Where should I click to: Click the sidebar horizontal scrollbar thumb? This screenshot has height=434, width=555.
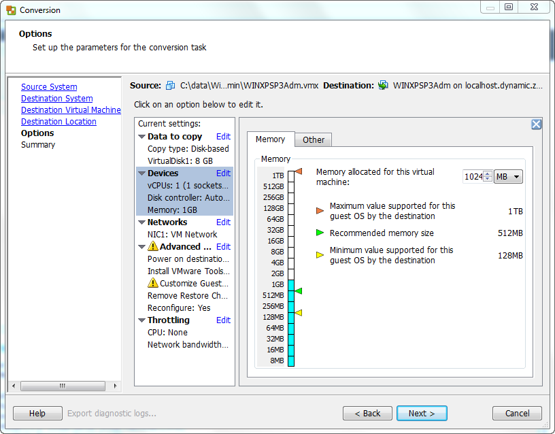(63, 386)
